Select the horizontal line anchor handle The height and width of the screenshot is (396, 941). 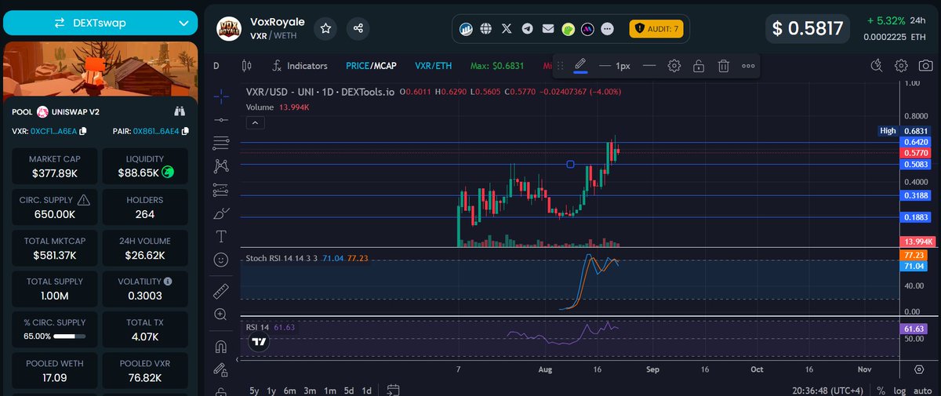[x=570, y=164]
